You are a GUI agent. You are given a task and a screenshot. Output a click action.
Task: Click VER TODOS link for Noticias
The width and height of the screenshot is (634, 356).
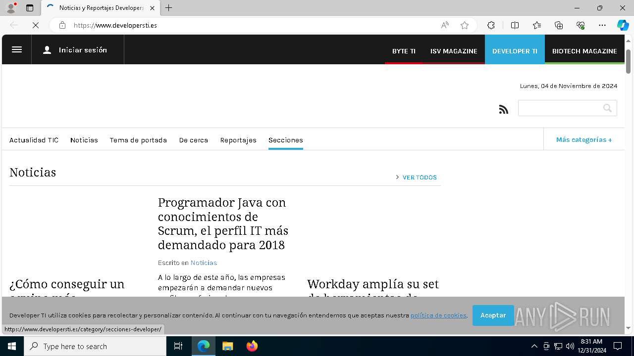coord(420,177)
